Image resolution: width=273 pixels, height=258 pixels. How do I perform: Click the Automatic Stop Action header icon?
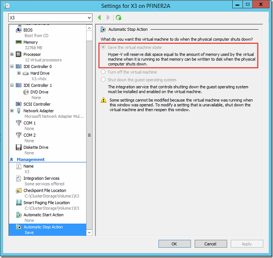pyautogui.click(x=103, y=30)
